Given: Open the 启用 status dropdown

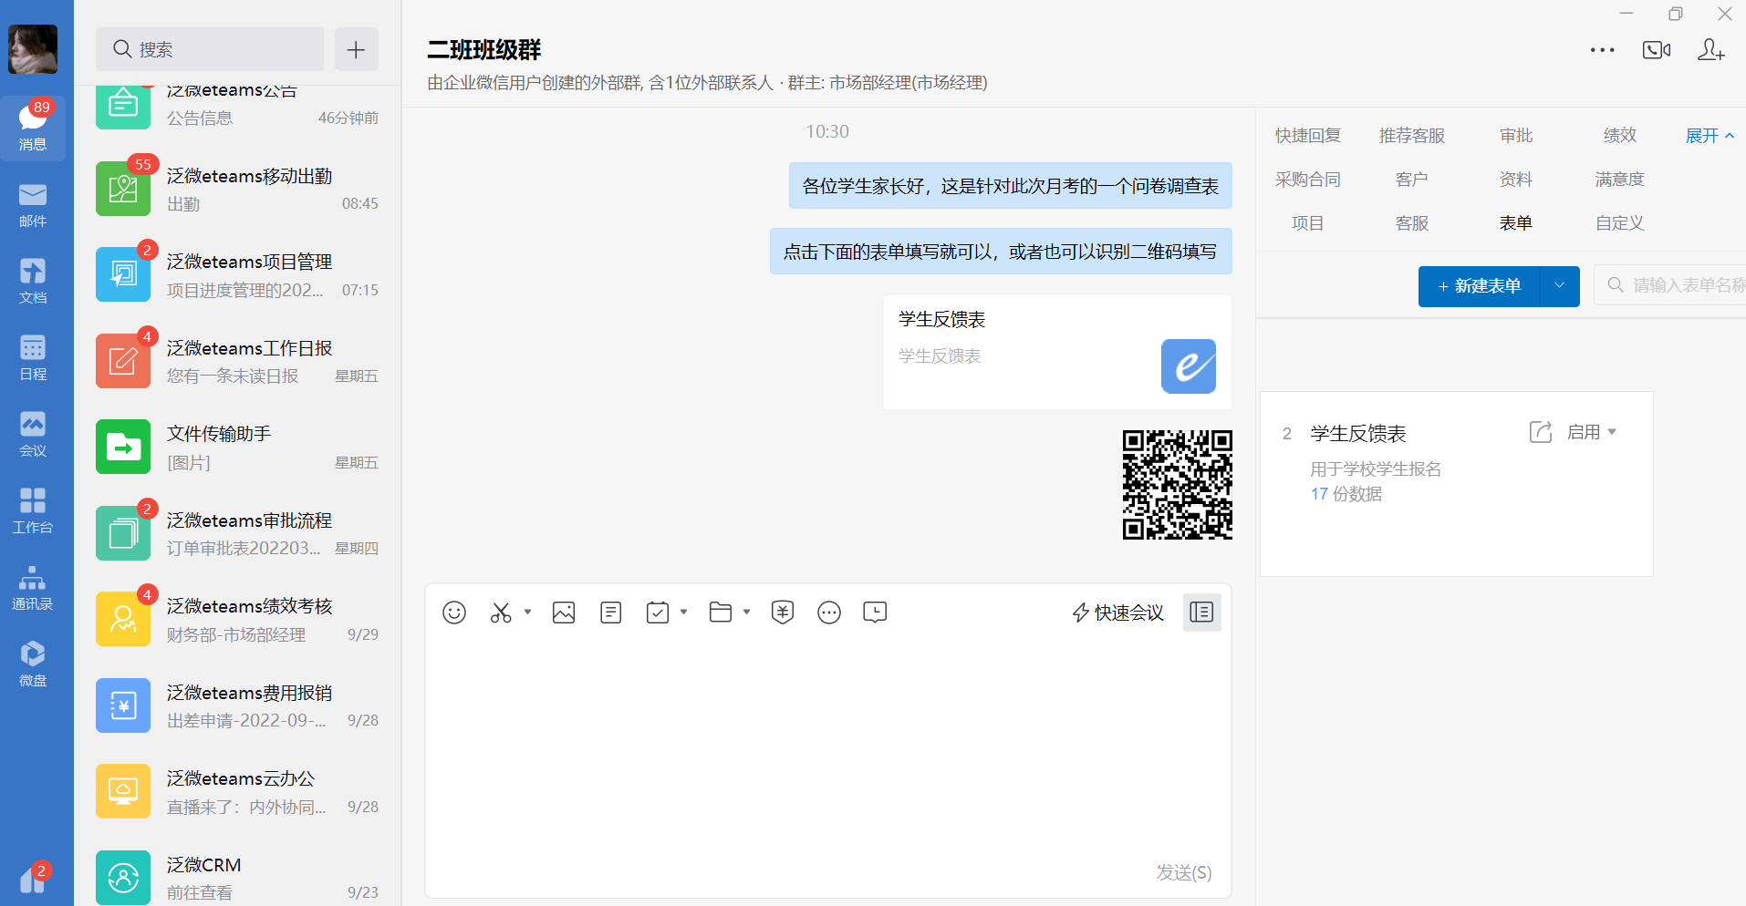Looking at the screenshot, I should pyautogui.click(x=1592, y=432).
